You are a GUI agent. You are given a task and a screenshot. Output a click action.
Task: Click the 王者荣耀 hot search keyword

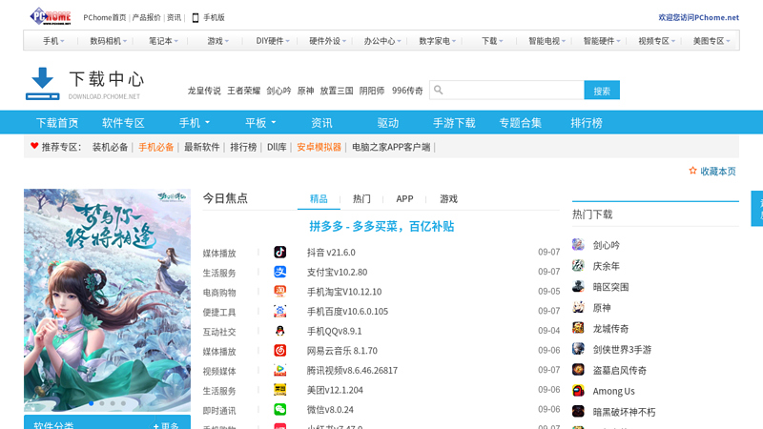[243, 91]
